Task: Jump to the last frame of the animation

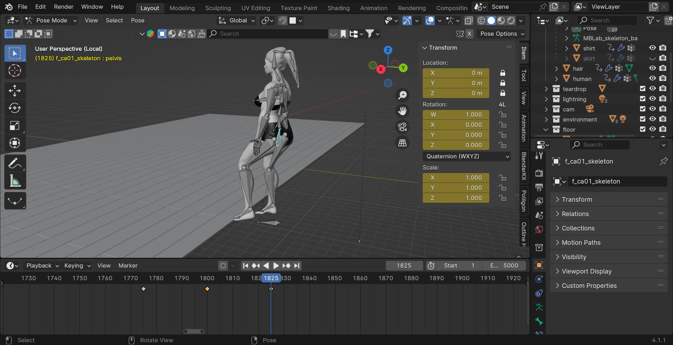Action: tap(297, 265)
